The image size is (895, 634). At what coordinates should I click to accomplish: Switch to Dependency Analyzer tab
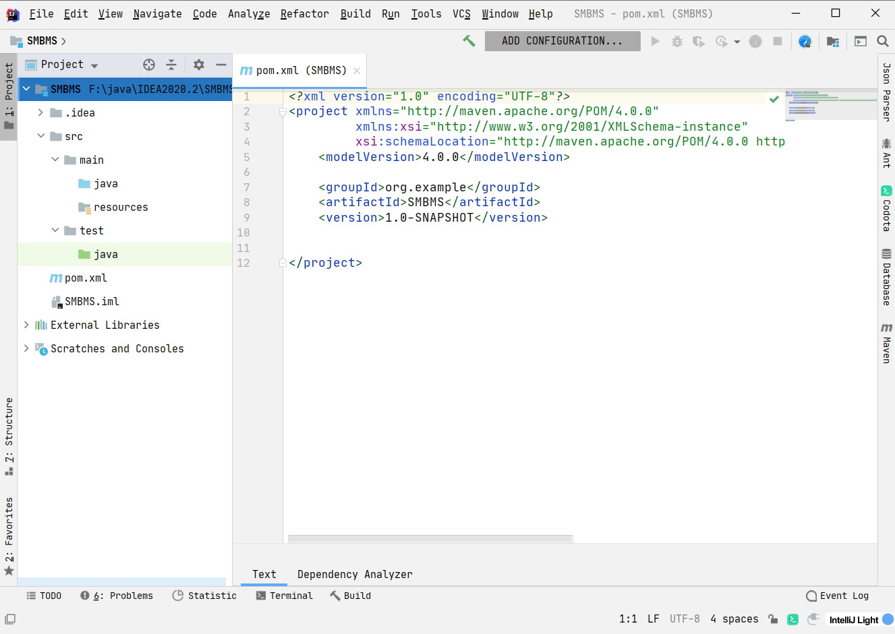click(355, 574)
